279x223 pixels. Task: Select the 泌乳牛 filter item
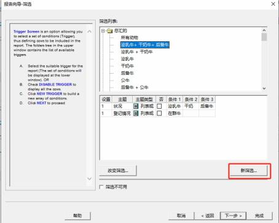point(127,59)
